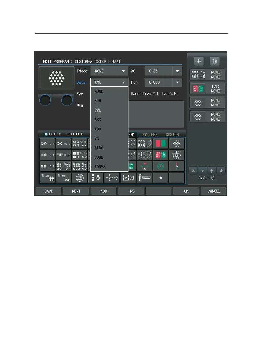Select the Worth four-dot chart
Screen dimensions: 253x360
point(144,166)
